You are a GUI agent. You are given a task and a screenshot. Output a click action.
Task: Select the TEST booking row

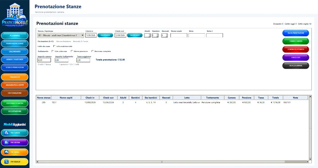tap(172, 102)
